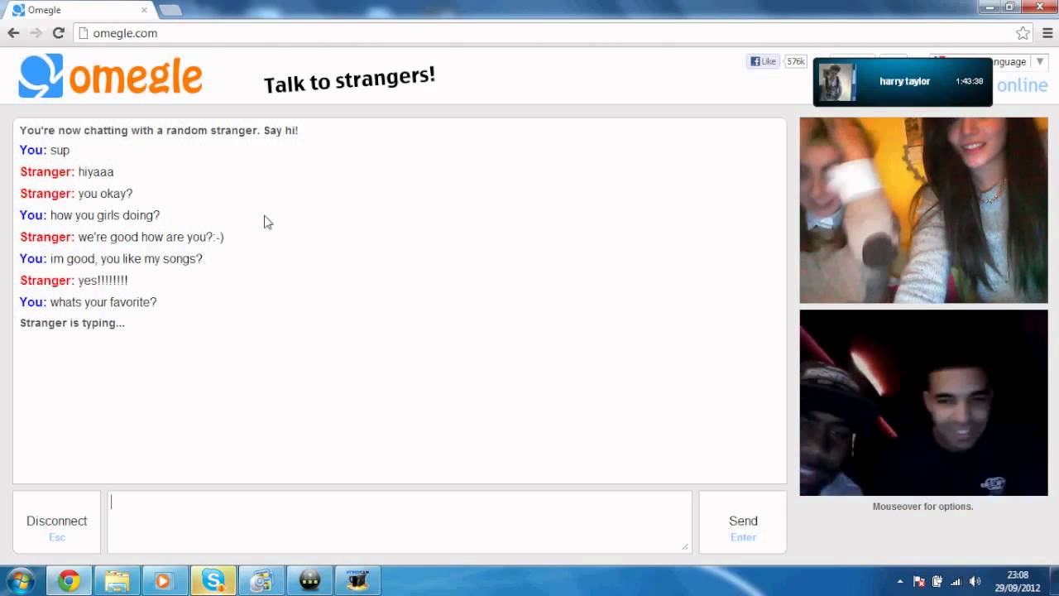This screenshot has width=1059, height=596.
Task: Click your own webcam video
Action: (923, 403)
